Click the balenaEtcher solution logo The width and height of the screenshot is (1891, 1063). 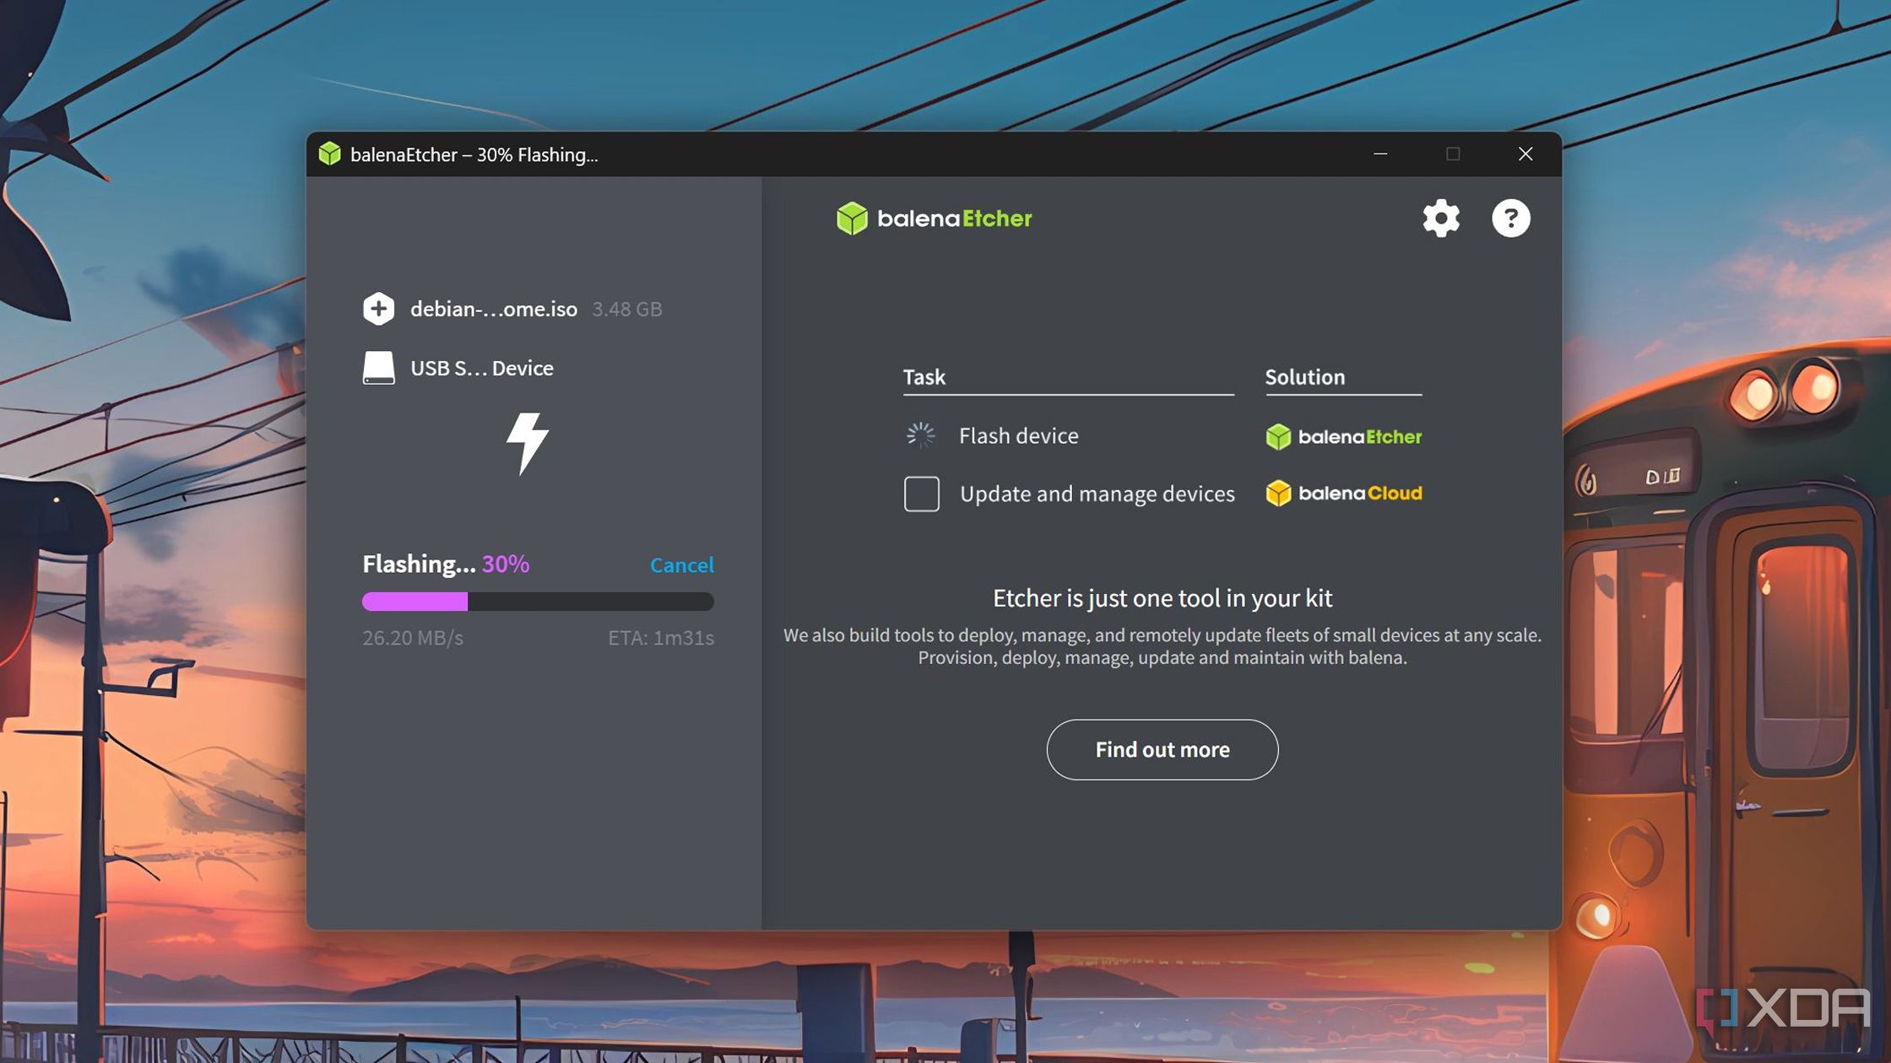(x=1343, y=437)
